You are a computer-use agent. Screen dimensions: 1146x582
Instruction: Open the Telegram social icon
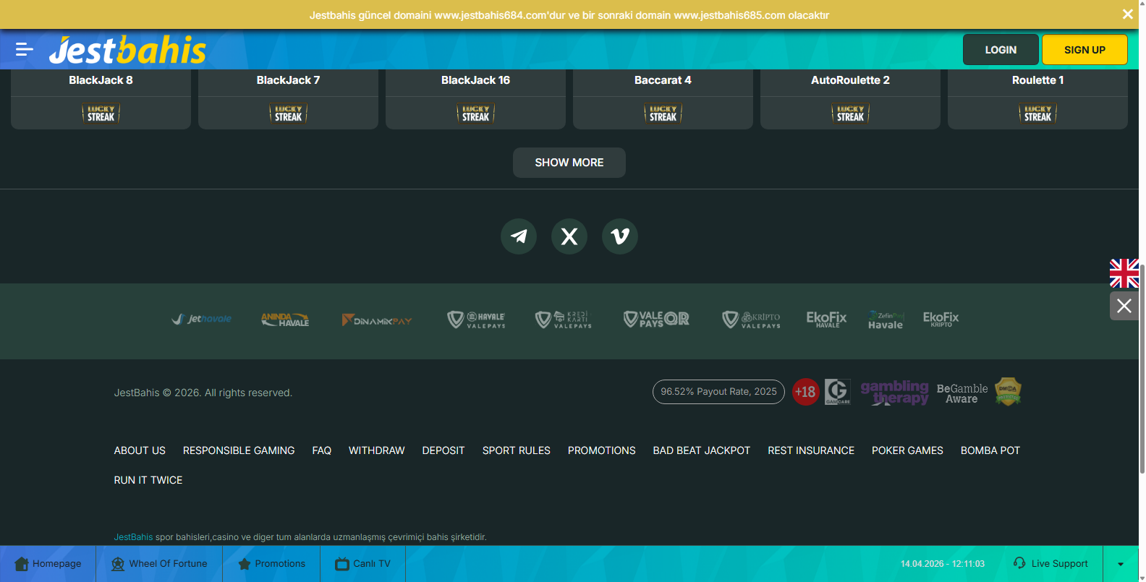click(x=519, y=236)
